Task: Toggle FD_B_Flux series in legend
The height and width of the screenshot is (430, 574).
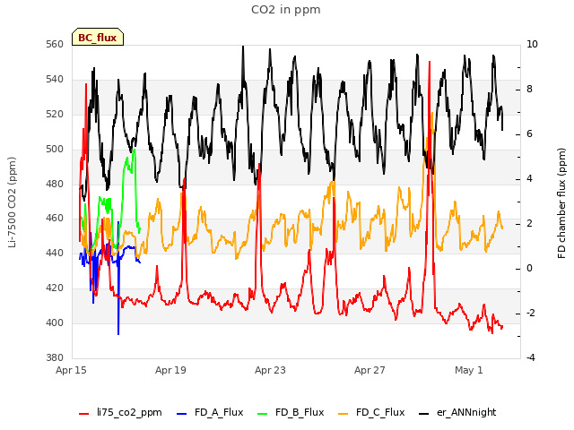Action: pos(291,412)
